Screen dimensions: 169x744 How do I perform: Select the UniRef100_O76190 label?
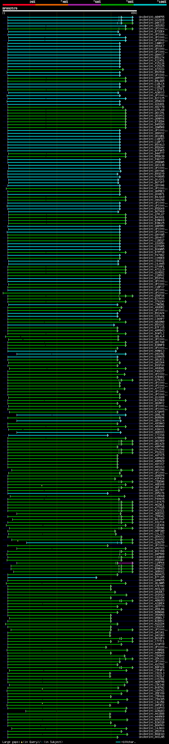152,301
